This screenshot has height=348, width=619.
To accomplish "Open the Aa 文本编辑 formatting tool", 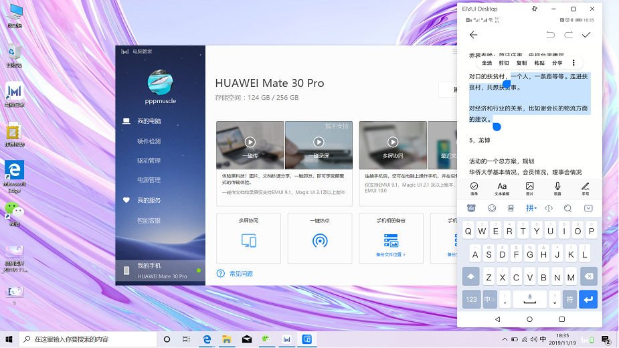I will pyautogui.click(x=502, y=189).
